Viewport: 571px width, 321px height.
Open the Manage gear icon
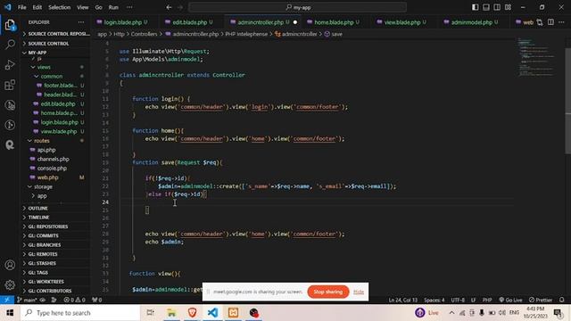10,284
